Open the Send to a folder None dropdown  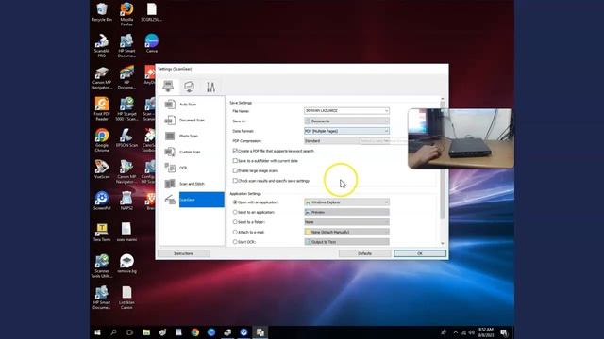pyautogui.click(x=346, y=222)
